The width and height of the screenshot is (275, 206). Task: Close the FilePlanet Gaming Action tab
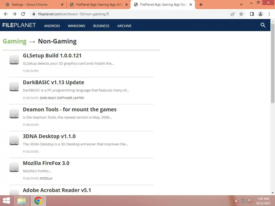[126, 5]
